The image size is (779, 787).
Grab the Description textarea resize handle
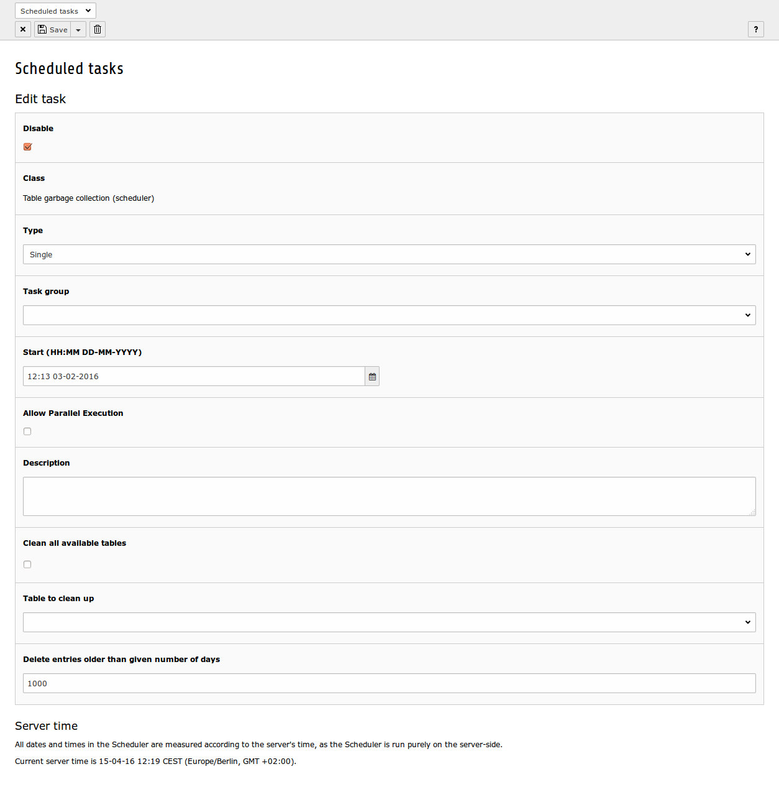(752, 512)
